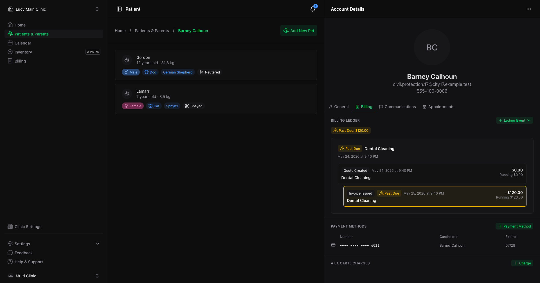
Task: Click Add New Pet button
Action: (x=299, y=31)
